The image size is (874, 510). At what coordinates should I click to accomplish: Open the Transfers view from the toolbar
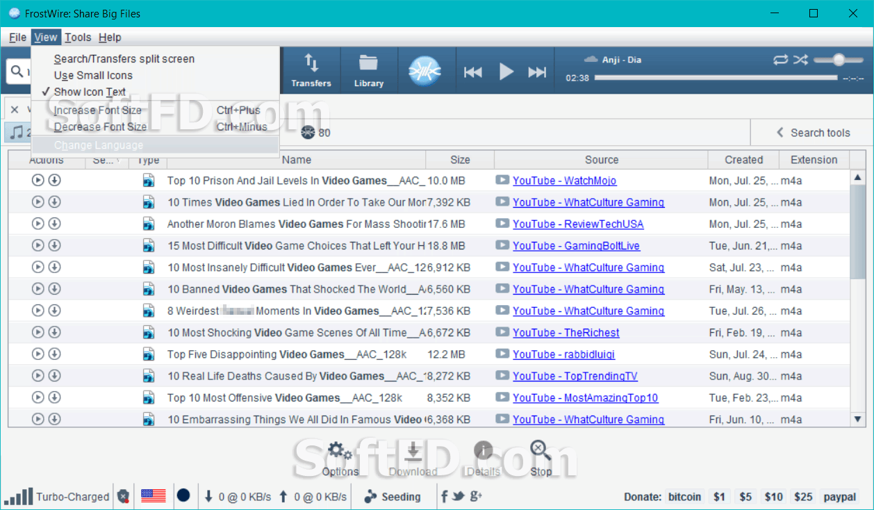[x=311, y=70]
